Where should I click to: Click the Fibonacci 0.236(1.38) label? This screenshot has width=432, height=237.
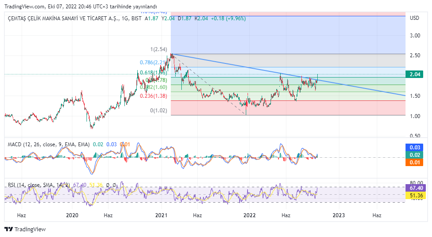(154, 96)
